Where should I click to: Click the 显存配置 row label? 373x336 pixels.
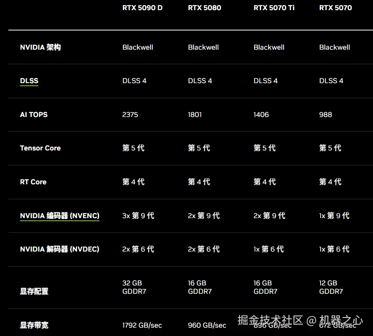tap(34, 291)
